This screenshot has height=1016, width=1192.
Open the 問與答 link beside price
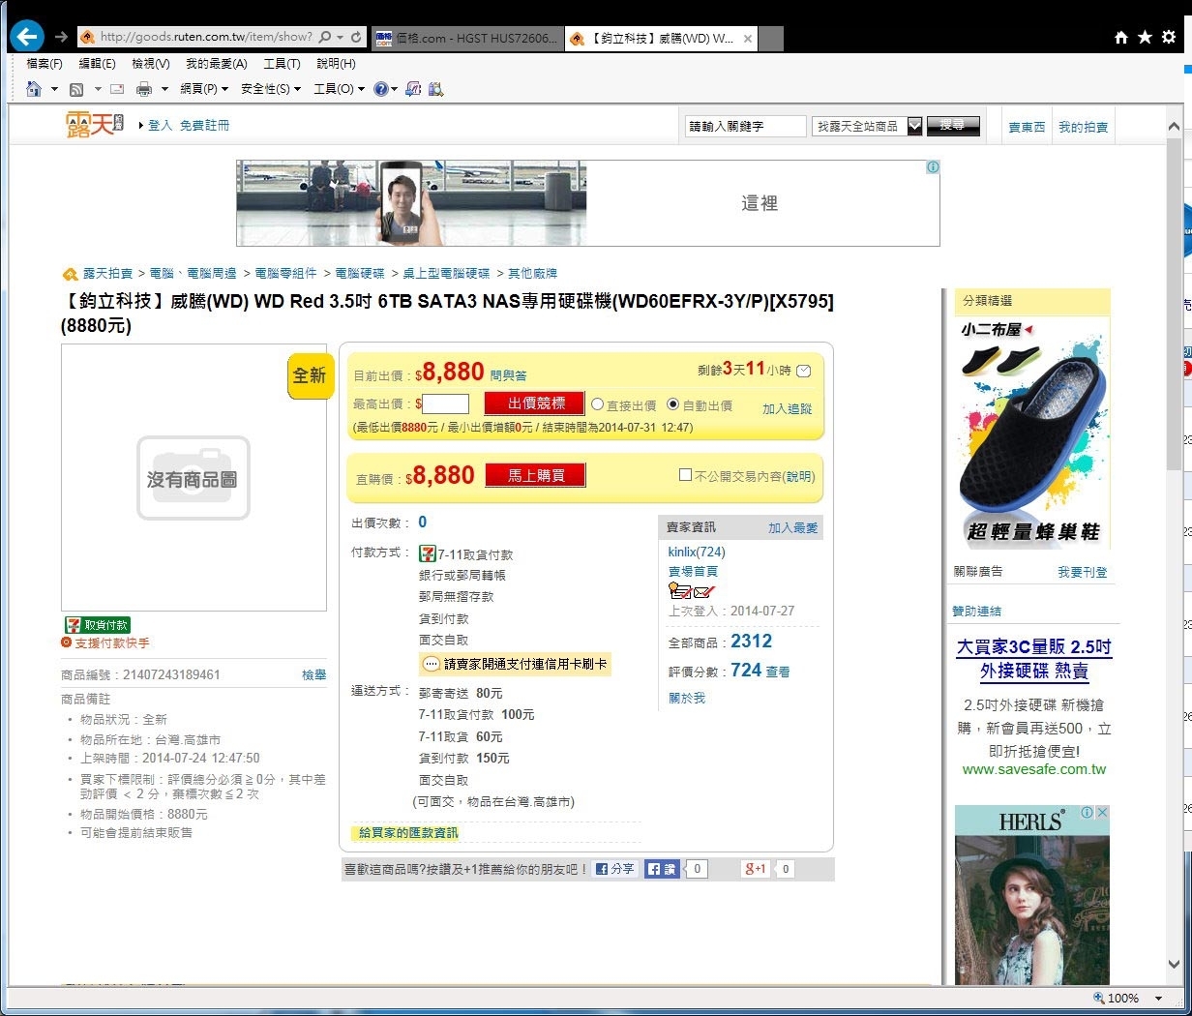508,375
